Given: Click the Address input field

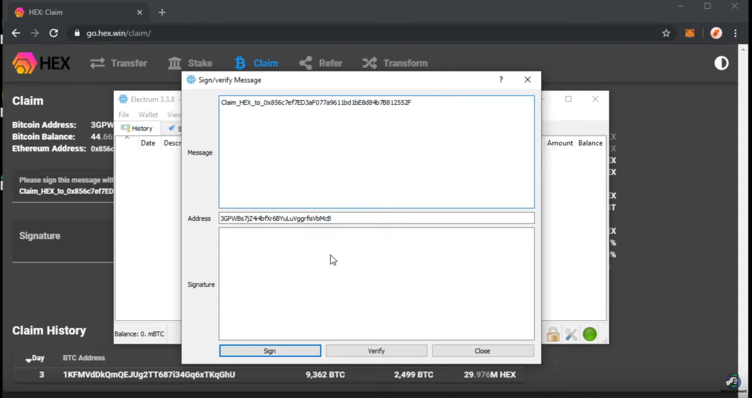Looking at the screenshot, I should pyautogui.click(x=377, y=218).
